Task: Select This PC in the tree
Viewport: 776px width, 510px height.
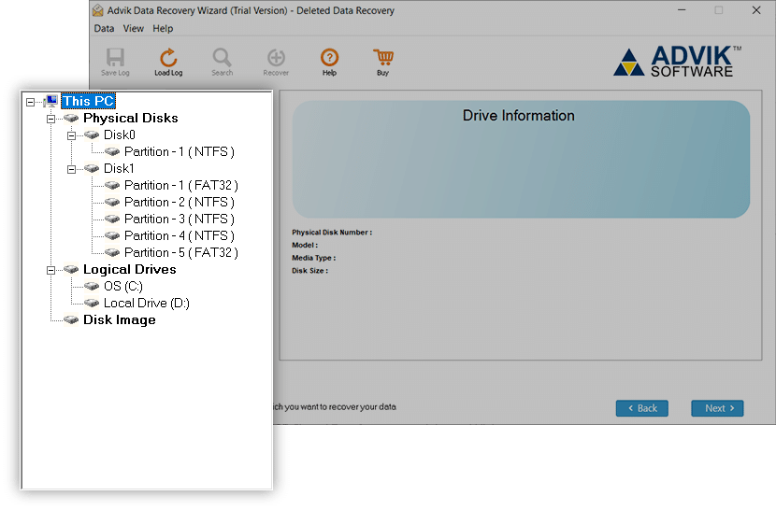Action: (88, 101)
